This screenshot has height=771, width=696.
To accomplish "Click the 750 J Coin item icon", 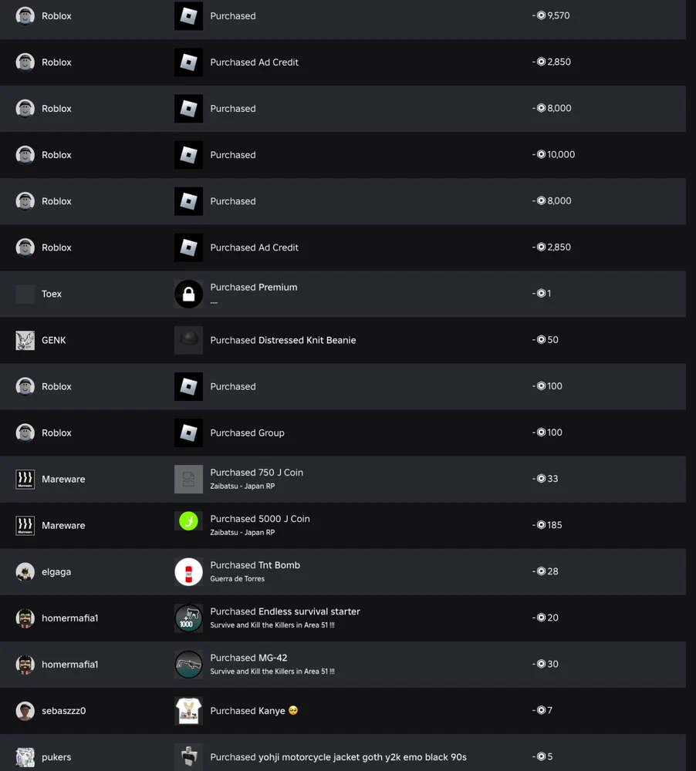I will click(x=188, y=479).
